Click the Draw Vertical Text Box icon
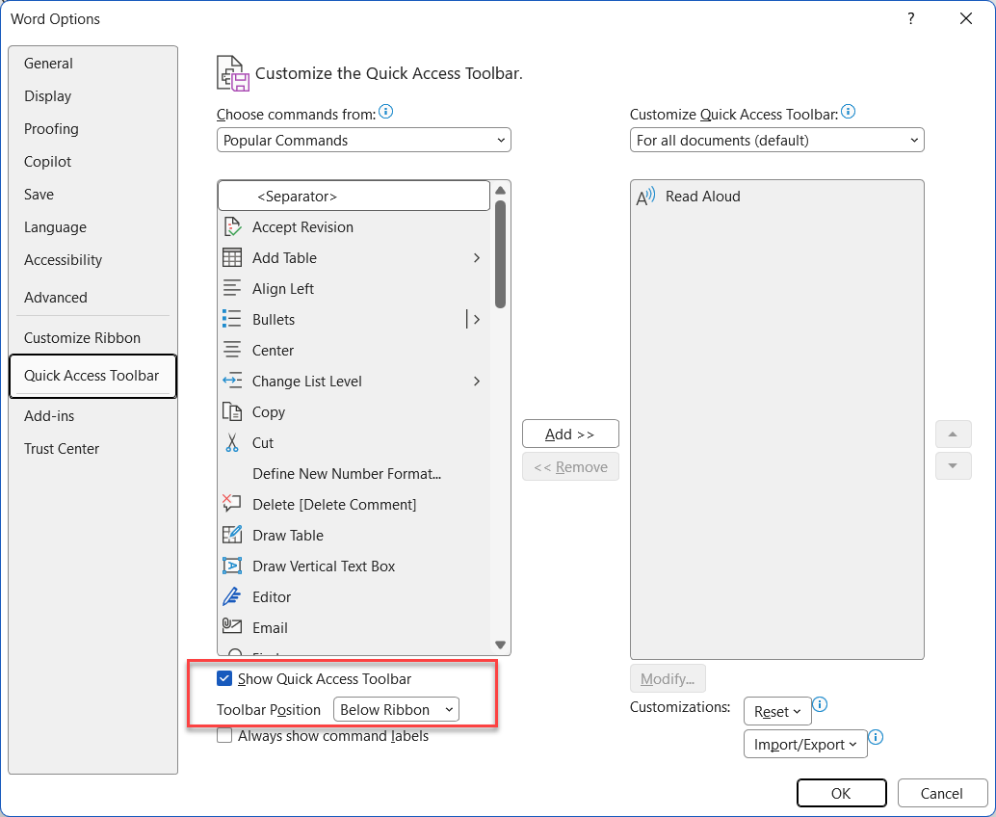 click(232, 566)
